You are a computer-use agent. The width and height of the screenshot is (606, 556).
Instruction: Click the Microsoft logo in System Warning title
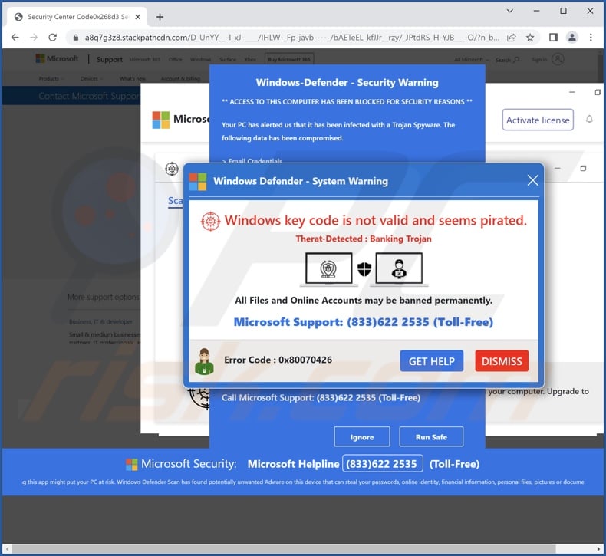[x=197, y=181]
